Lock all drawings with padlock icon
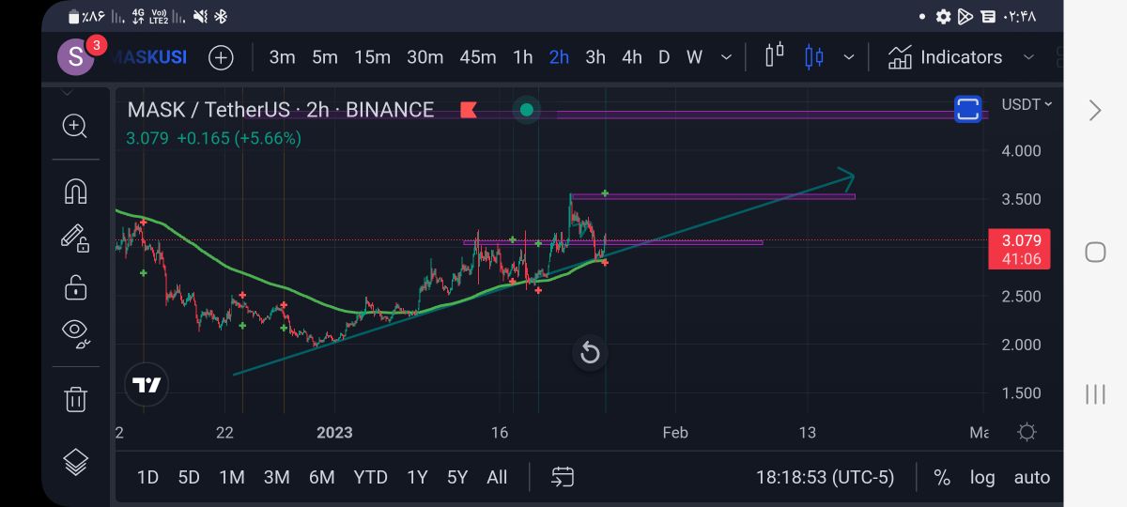This screenshot has width=1127, height=507. pyautogui.click(x=74, y=286)
